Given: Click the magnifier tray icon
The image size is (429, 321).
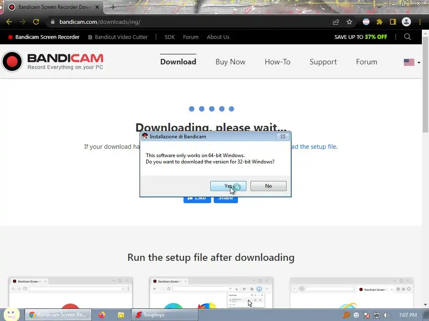Looking at the screenshot, I should coord(346,315).
